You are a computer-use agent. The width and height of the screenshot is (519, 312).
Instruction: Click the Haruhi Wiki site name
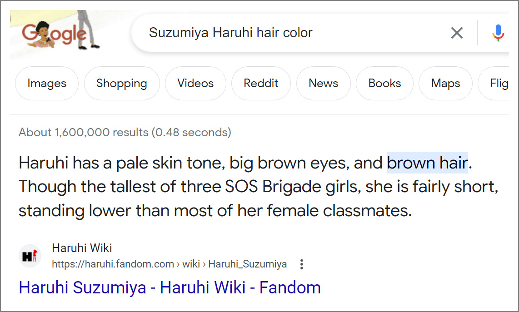pos(82,248)
